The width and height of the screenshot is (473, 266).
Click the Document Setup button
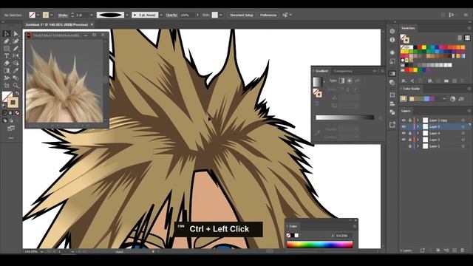point(242,15)
